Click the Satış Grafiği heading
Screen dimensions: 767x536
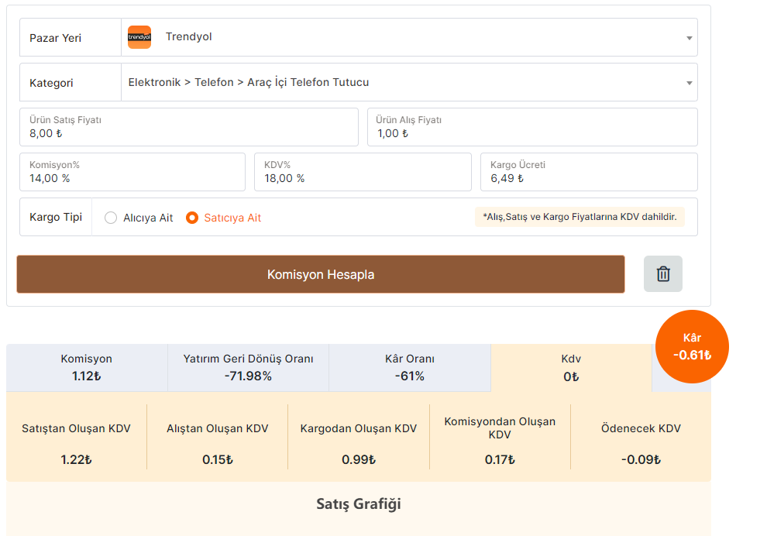click(x=359, y=503)
